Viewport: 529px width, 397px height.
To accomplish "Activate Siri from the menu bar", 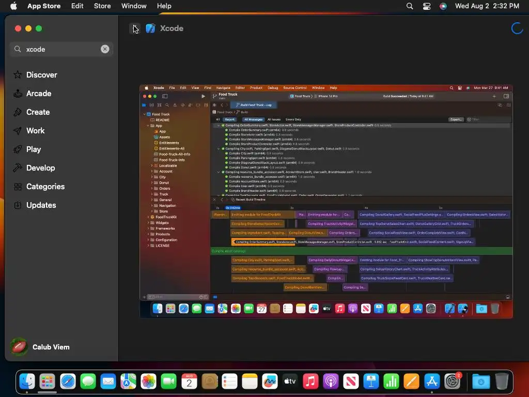I will [x=443, y=6].
